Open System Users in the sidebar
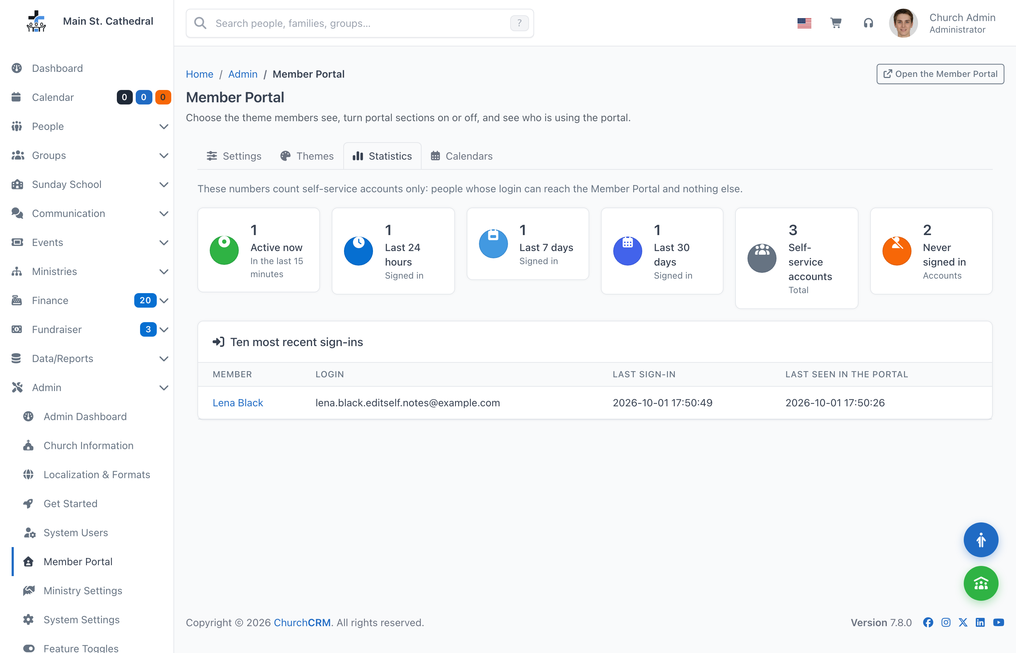This screenshot has width=1016, height=653. pyautogui.click(x=87, y=533)
